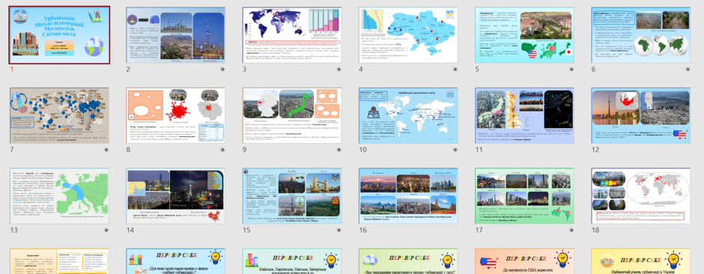Click the transition star icon under slide 8
Image resolution: width=704 pixels, height=274 pixels.
pyautogui.click(x=222, y=150)
